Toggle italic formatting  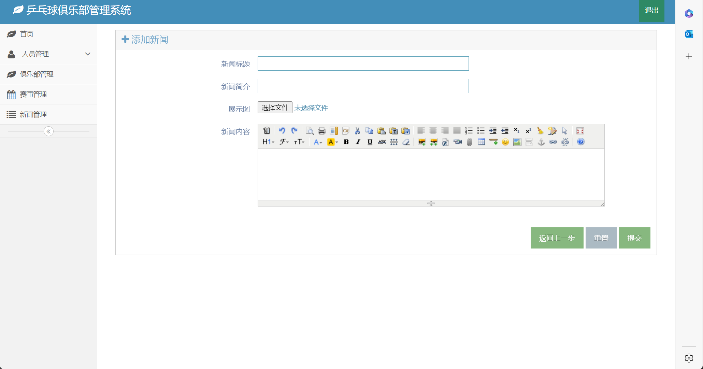pyautogui.click(x=358, y=142)
